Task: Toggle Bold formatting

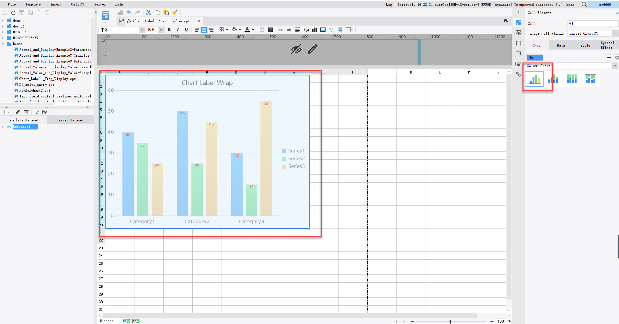Action: click(169, 29)
